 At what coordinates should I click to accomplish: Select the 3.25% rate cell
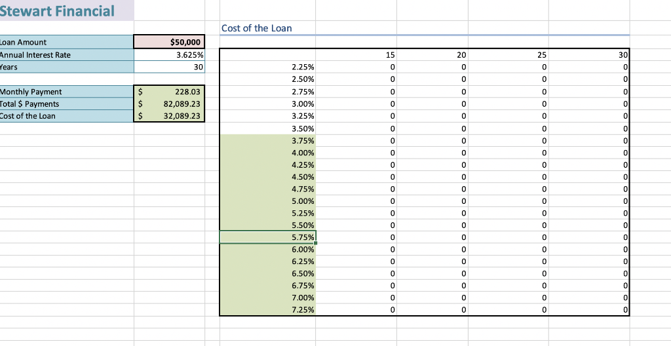pyautogui.click(x=268, y=115)
